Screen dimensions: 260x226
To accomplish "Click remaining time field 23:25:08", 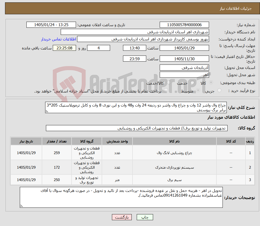I will 64,48.
